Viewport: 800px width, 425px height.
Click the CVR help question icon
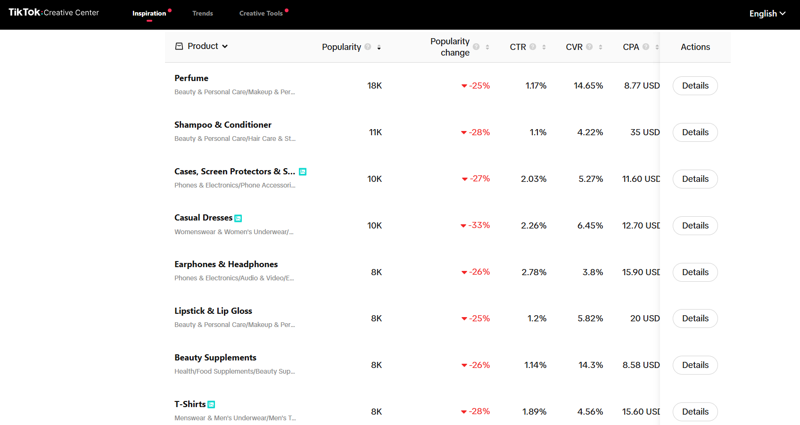tap(589, 47)
